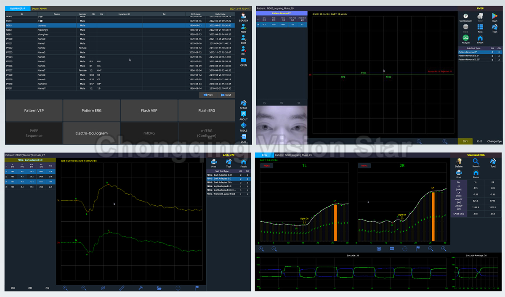Select the OD eye option in the ANALYZE view
The image size is (505, 297).
point(30,288)
